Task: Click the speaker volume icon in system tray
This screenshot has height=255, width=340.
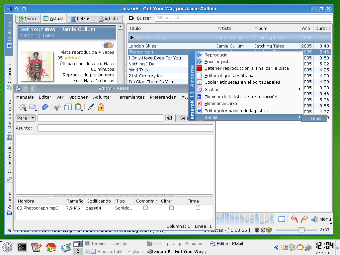Action: [308, 247]
